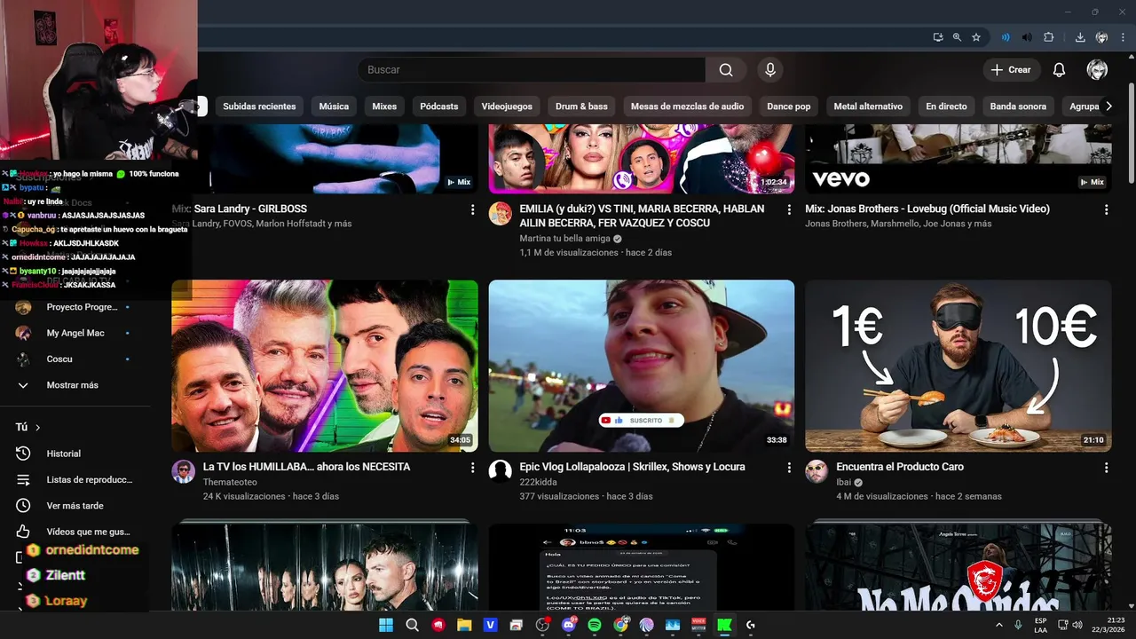Select Mesas de mezclas de audio chip
The image size is (1136, 639).
click(x=687, y=106)
